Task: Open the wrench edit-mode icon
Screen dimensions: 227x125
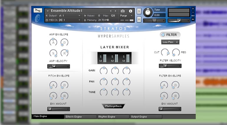Action: [x=38, y=10]
